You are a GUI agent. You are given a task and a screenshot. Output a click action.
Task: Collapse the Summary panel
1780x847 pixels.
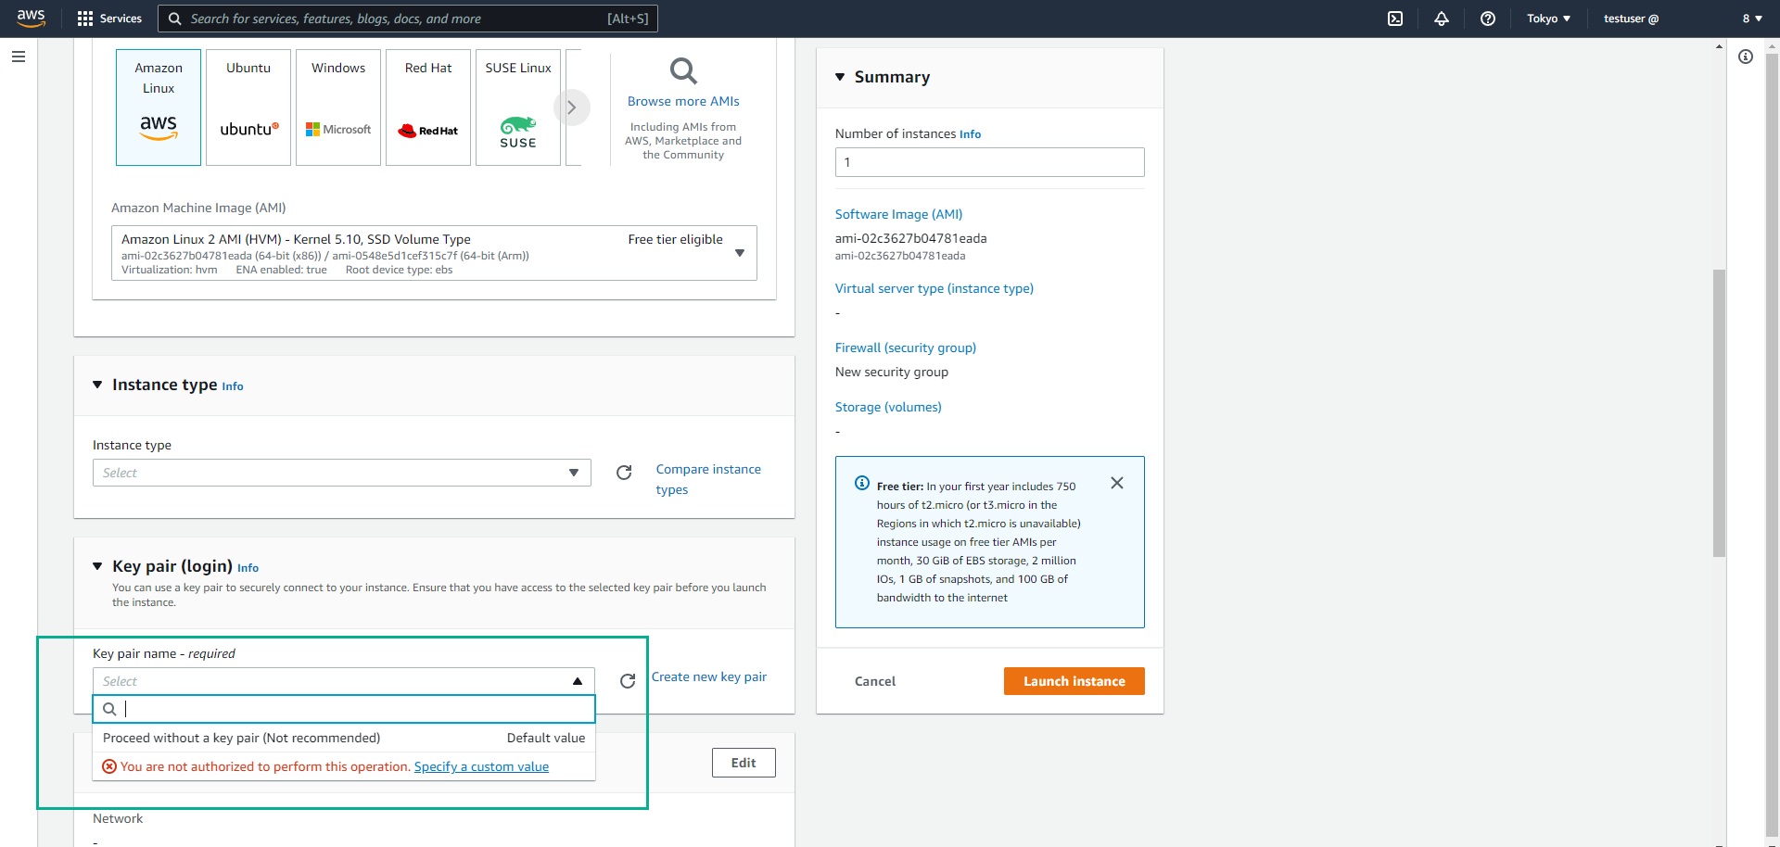840,77
